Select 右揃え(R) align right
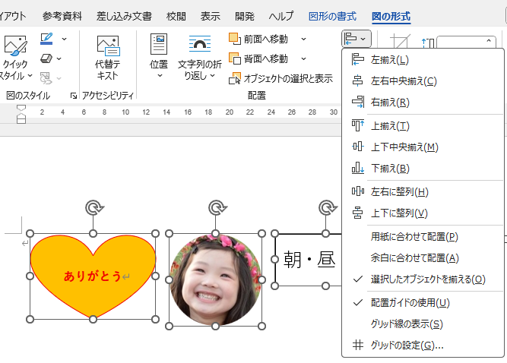The width and height of the screenshot is (507, 363). [423, 103]
